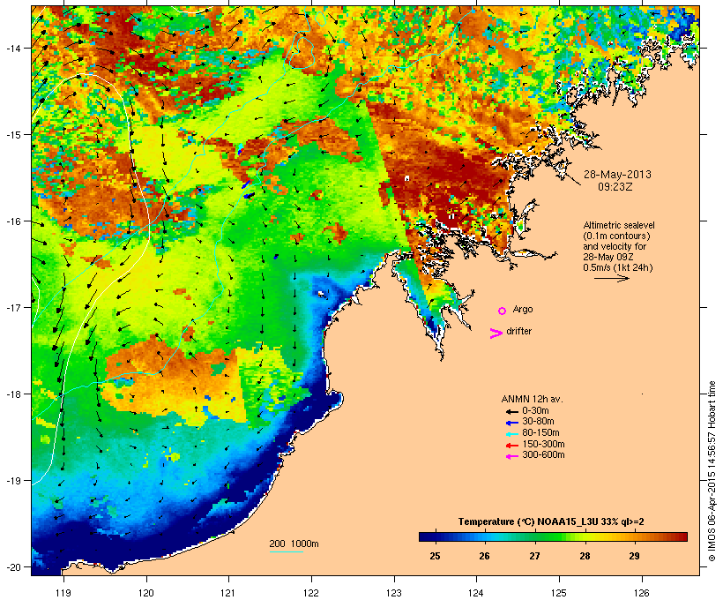Click latitude axis label -17
The height and width of the screenshot is (600, 723).
point(12,308)
